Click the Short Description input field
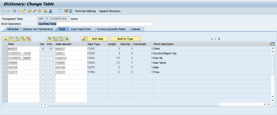The width and height of the screenshot is (277, 115). [x=96, y=24]
